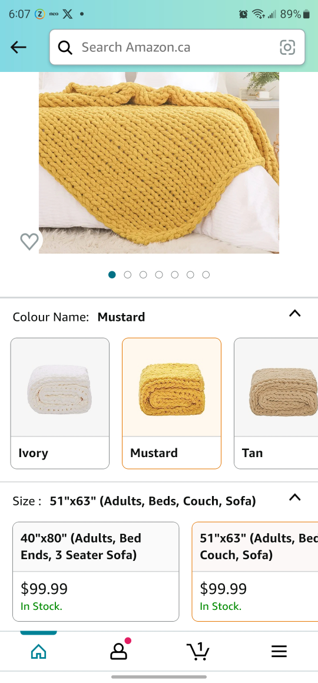Collapse the Colour Name section
Viewport: 318px width, 683px height.
(x=295, y=313)
